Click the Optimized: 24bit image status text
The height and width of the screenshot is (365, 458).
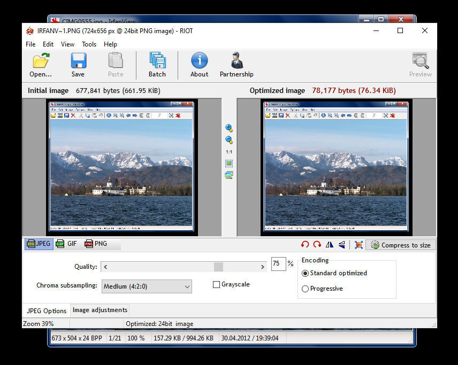[x=159, y=324]
